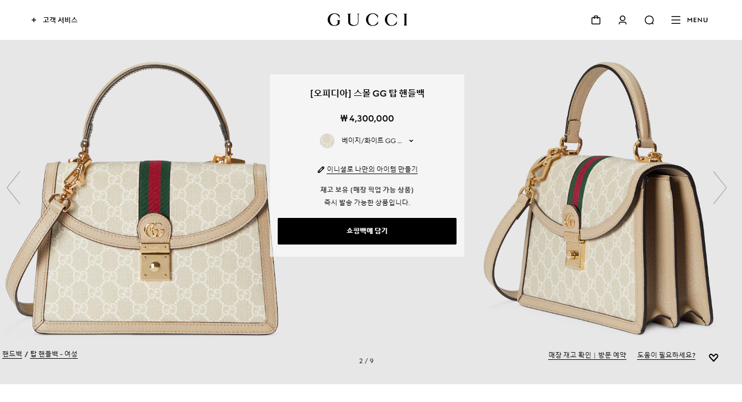Click the pencil icon for initial personalization
Viewport: 742px width, 402px height.
point(320,170)
